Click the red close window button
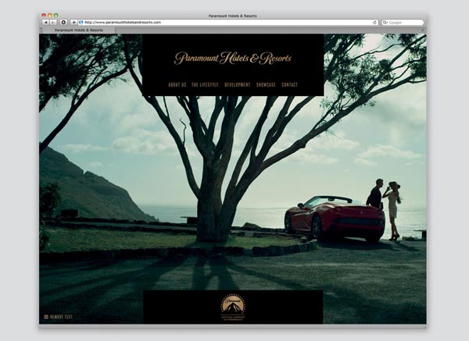Viewport: 469px width, 341px height. tap(45, 15)
